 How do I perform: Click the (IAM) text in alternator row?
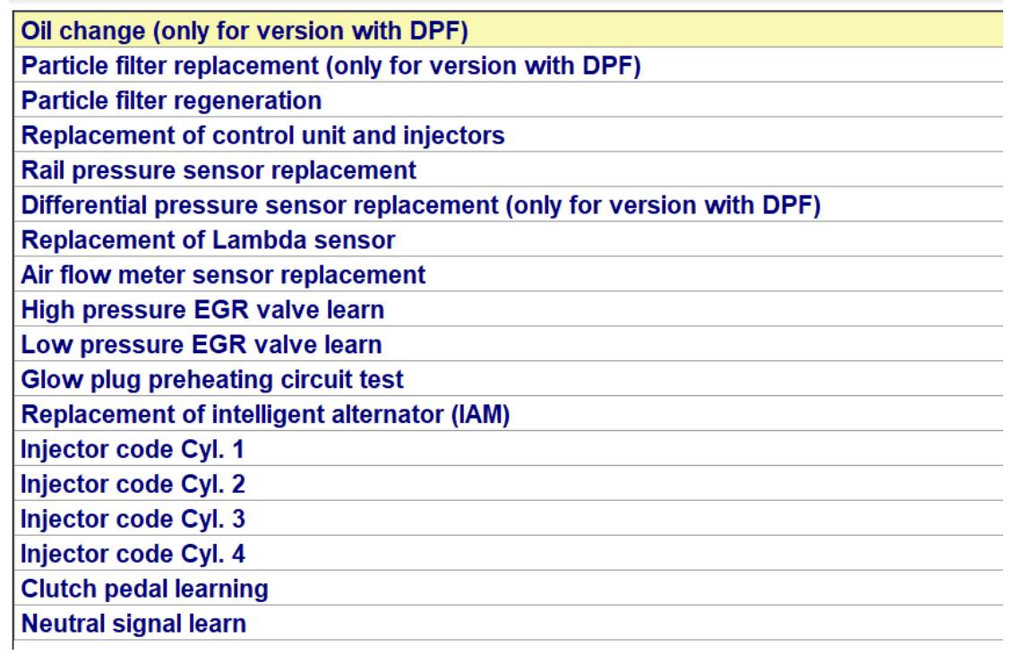[x=480, y=414]
